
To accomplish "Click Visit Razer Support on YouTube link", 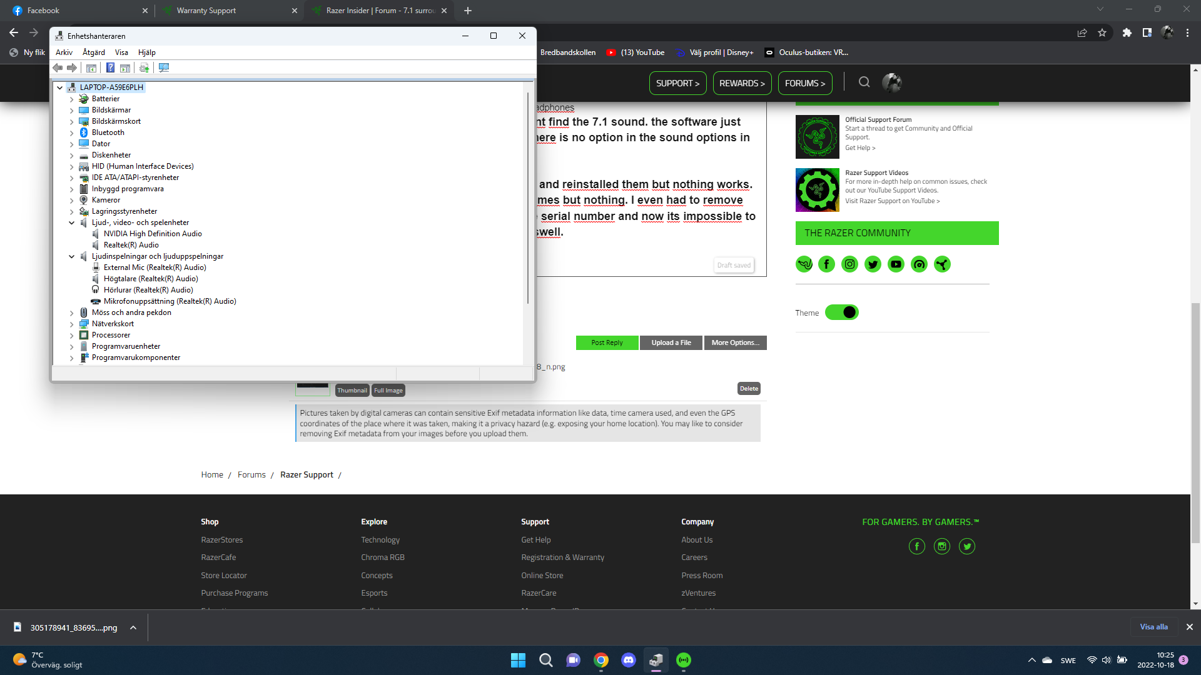I will pyautogui.click(x=892, y=201).
